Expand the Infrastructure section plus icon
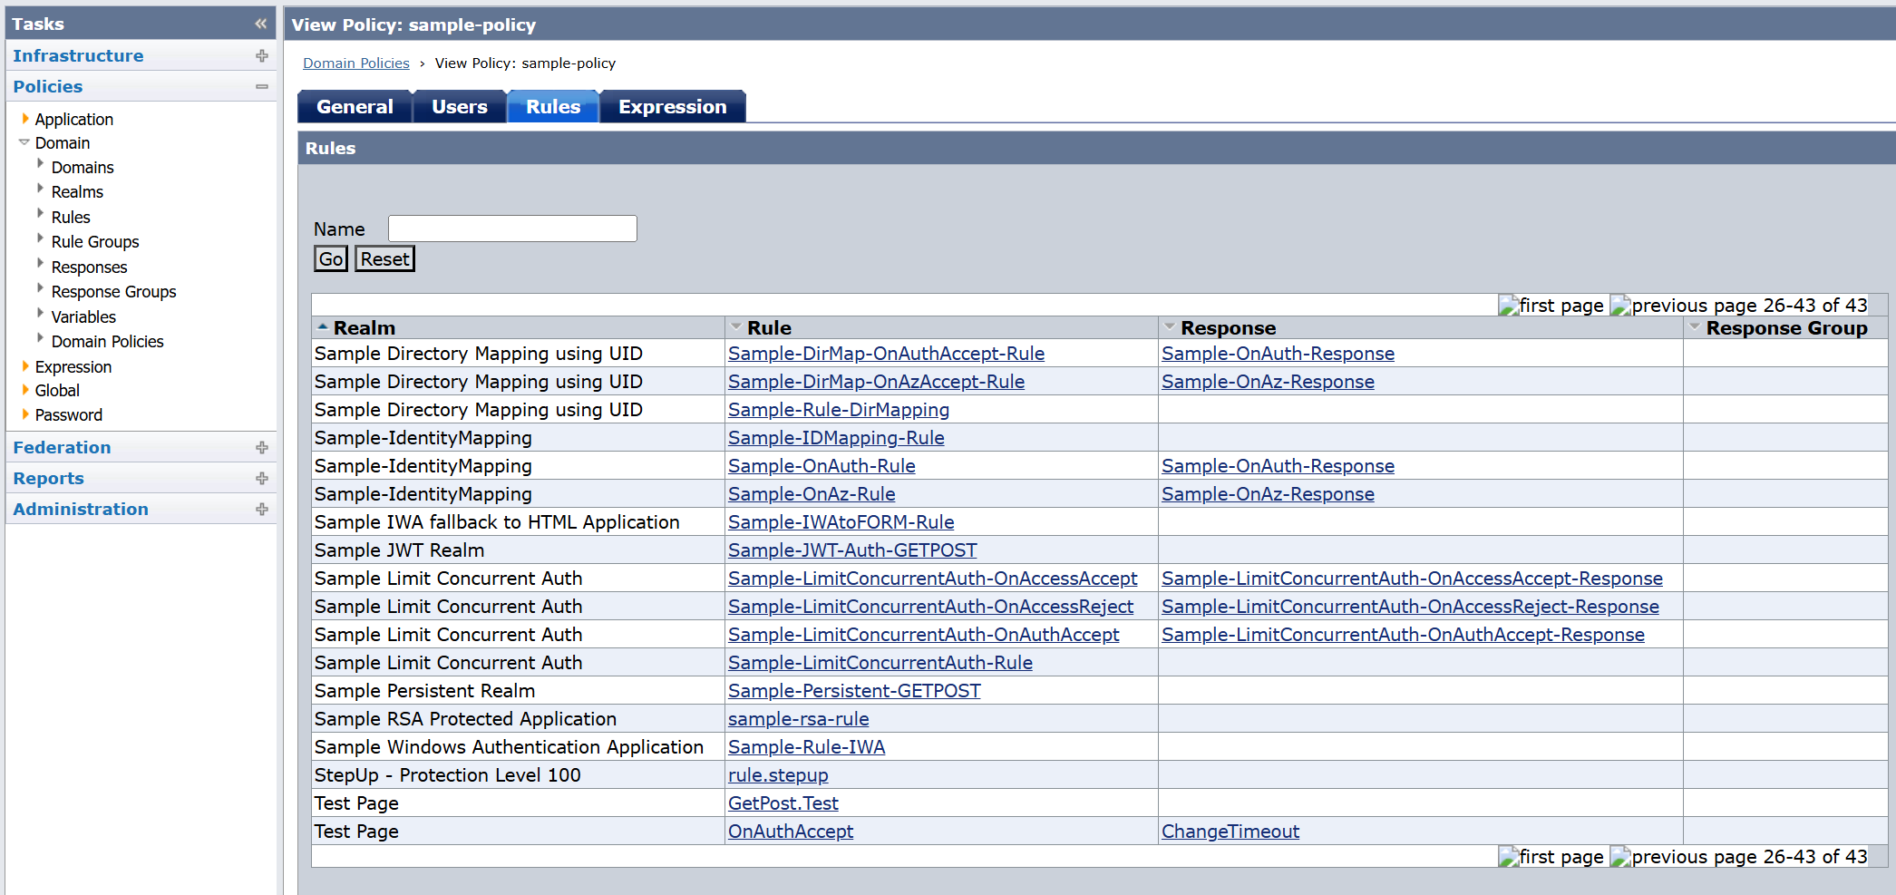The width and height of the screenshot is (1896, 895). [262, 56]
